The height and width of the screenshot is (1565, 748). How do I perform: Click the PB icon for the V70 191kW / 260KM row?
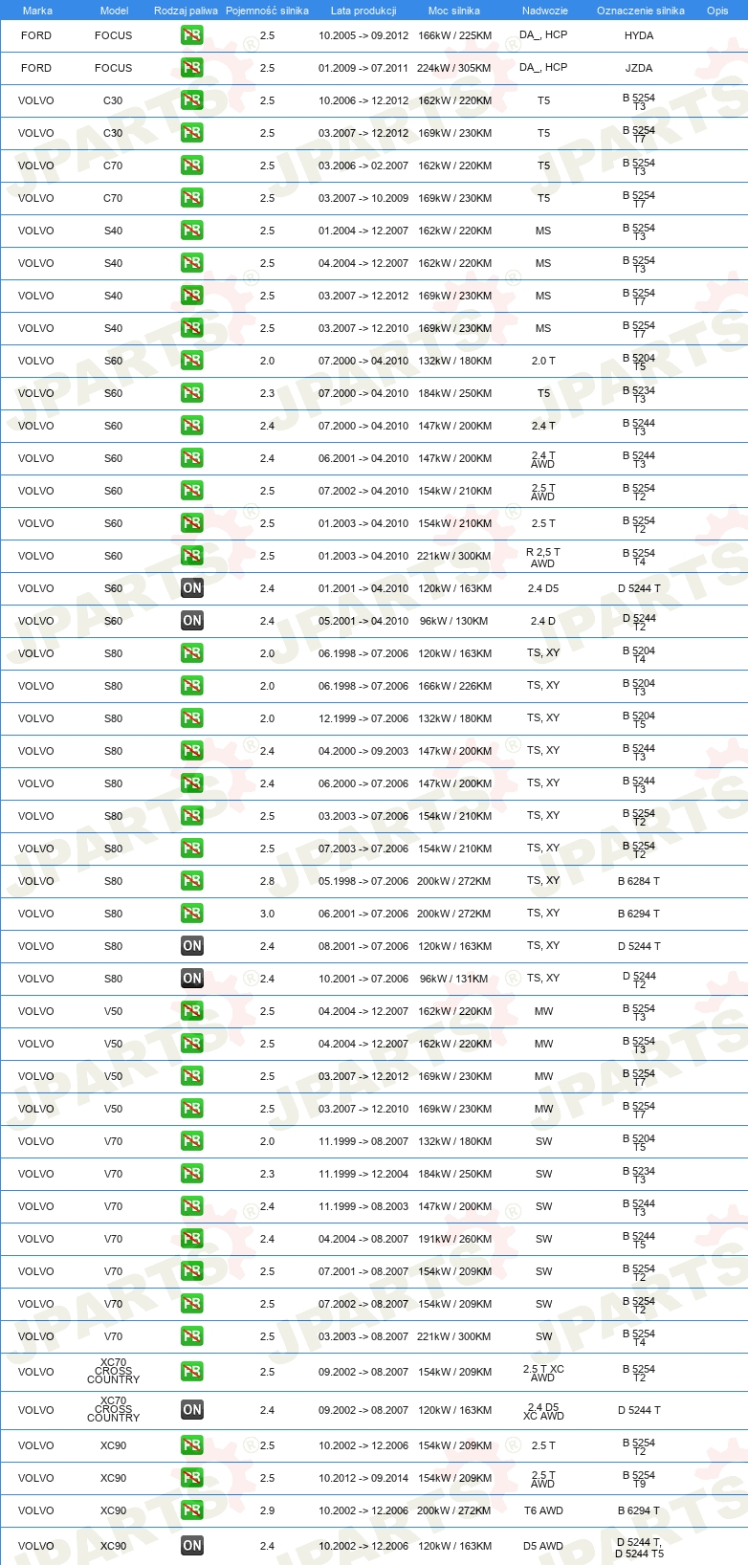(192, 1239)
